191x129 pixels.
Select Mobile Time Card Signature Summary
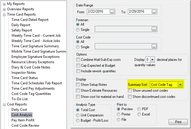(39, 51)
